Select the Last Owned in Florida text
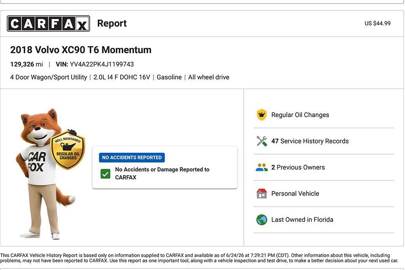This screenshot has height=270, width=405. click(302, 220)
